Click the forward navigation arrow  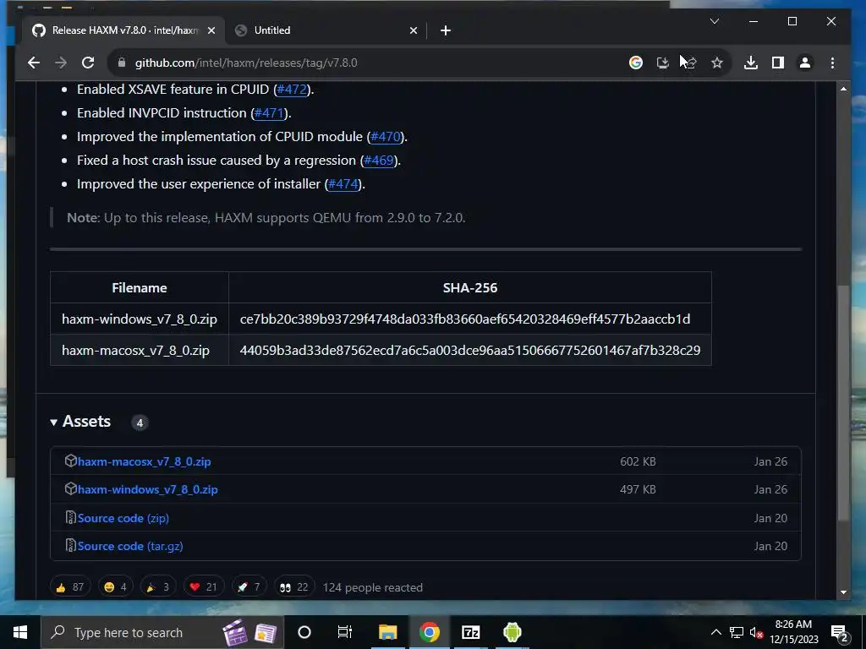pyautogui.click(x=61, y=63)
